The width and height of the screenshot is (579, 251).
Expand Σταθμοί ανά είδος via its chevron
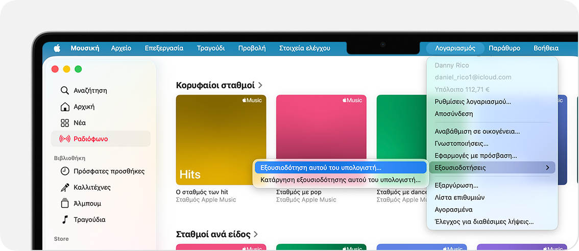click(256, 234)
